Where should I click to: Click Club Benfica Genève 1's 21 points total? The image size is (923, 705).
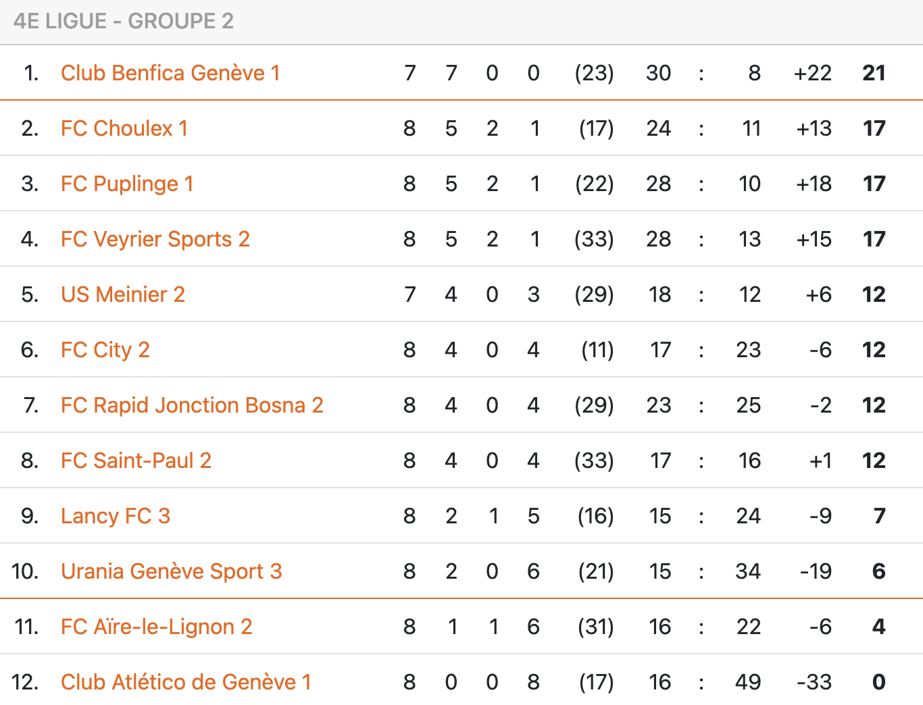[x=874, y=73]
